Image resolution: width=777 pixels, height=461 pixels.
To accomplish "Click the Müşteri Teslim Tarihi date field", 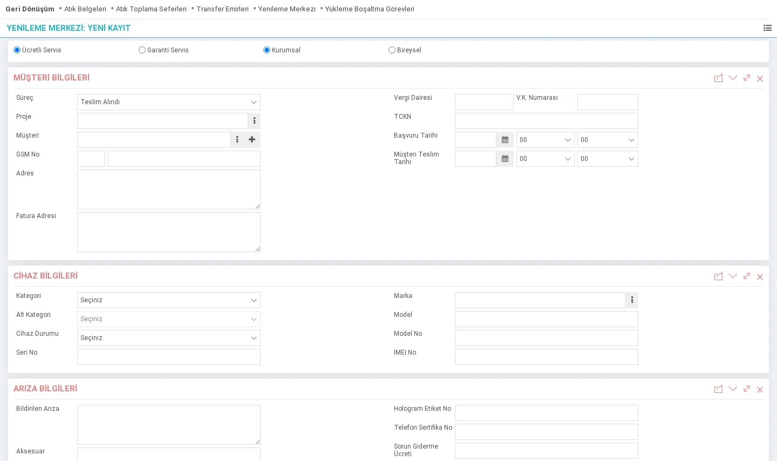I will pos(475,159).
